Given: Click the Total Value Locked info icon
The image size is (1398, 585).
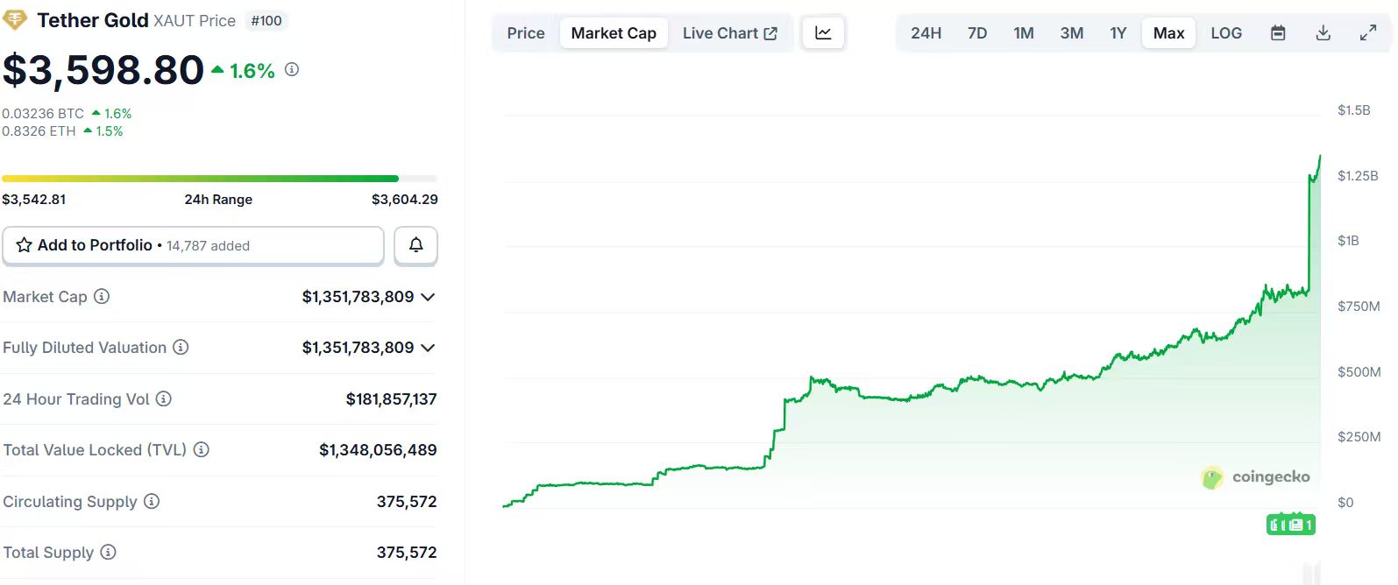Looking at the screenshot, I should 201,450.
